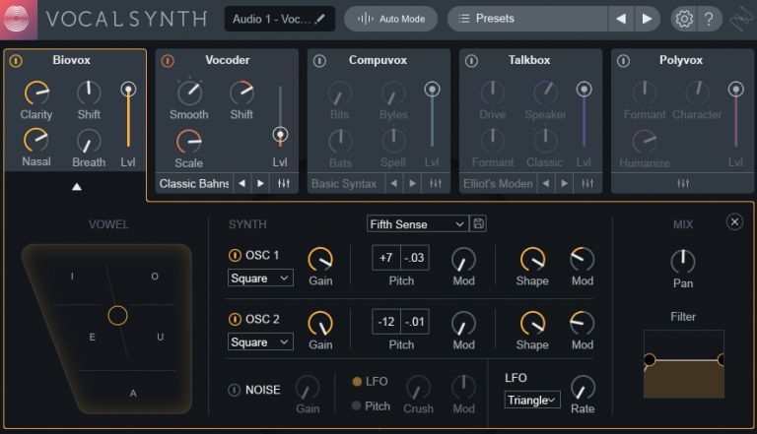
Task: Click the help question mark icon
Action: pos(709,19)
